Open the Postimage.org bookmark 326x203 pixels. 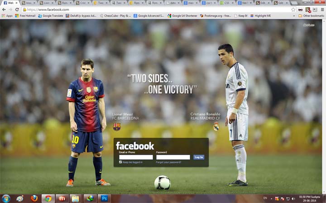click(x=216, y=16)
